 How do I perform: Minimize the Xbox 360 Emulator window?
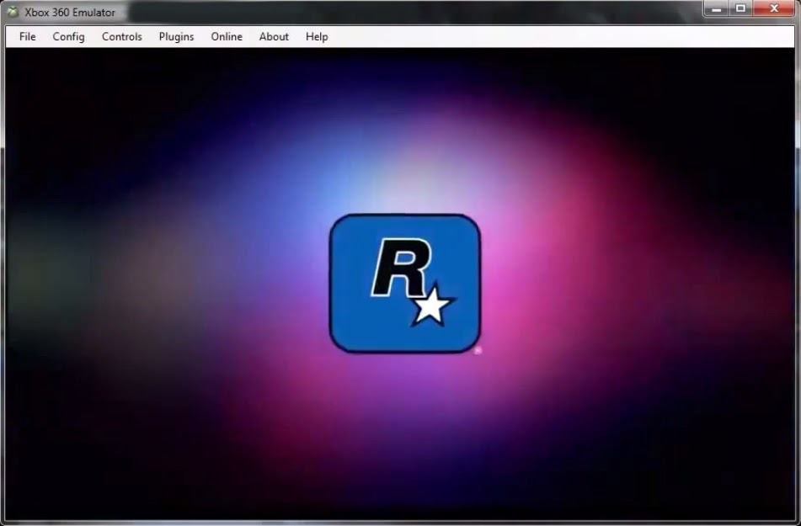pos(716,8)
